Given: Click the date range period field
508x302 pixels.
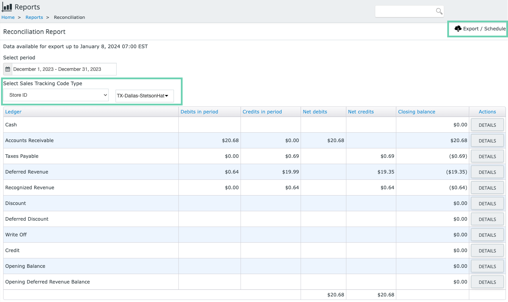Looking at the screenshot, I should point(64,69).
